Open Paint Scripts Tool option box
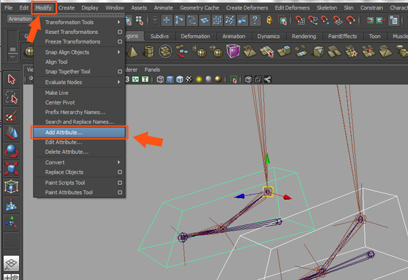Screen dimensions: 408x280 pyautogui.click(x=120, y=182)
